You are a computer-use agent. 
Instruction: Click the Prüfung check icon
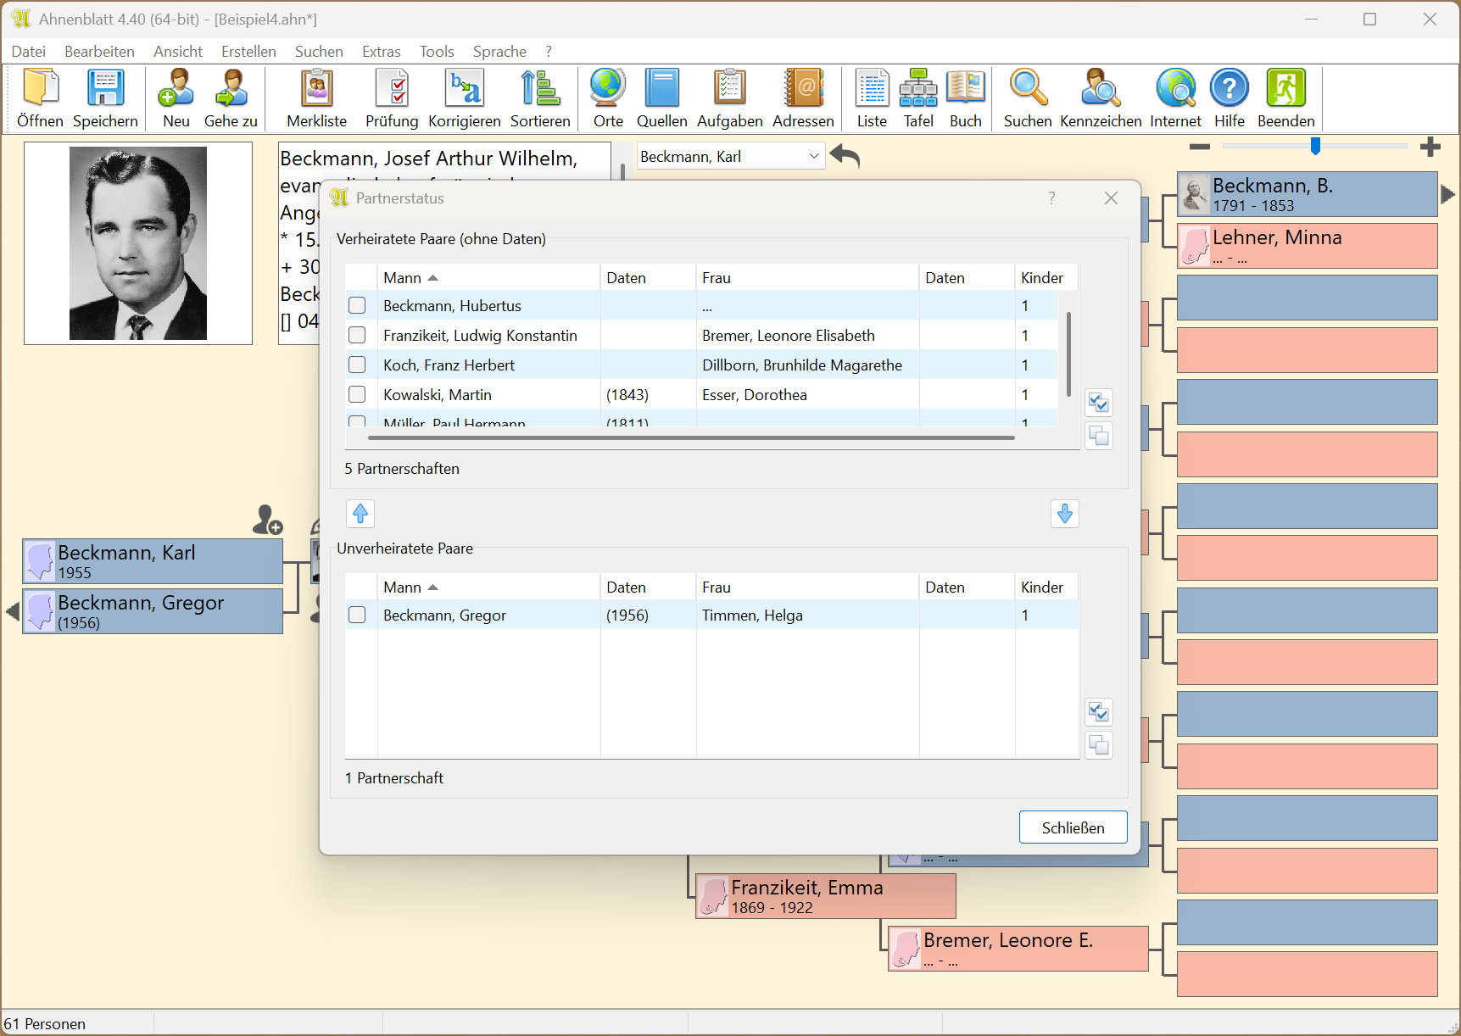[391, 98]
